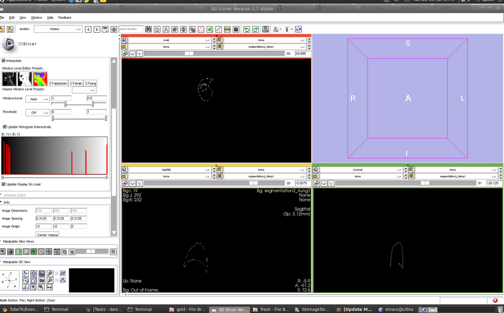This screenshot has height=313, width=504.
Task: Toggle link icon in Sagittal slice controller
Action: coord(125,183)
